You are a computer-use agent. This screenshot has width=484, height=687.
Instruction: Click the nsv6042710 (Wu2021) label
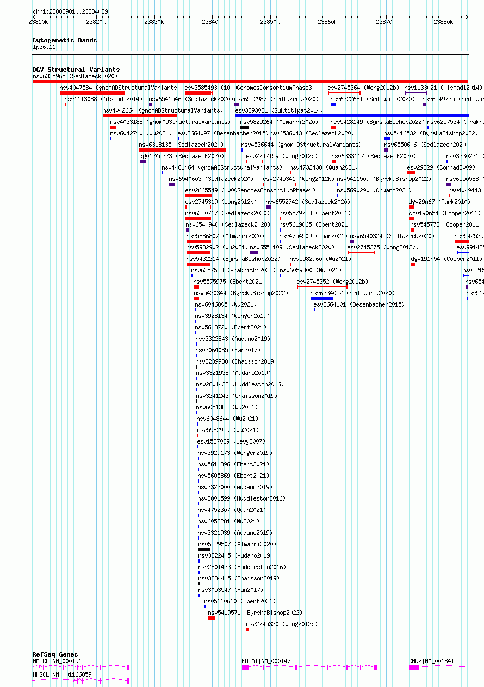[x=141, y=133]
